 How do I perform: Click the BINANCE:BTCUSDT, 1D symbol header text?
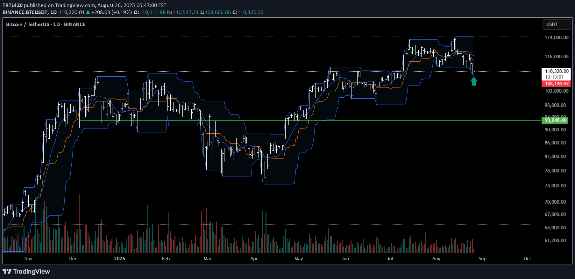30,12
